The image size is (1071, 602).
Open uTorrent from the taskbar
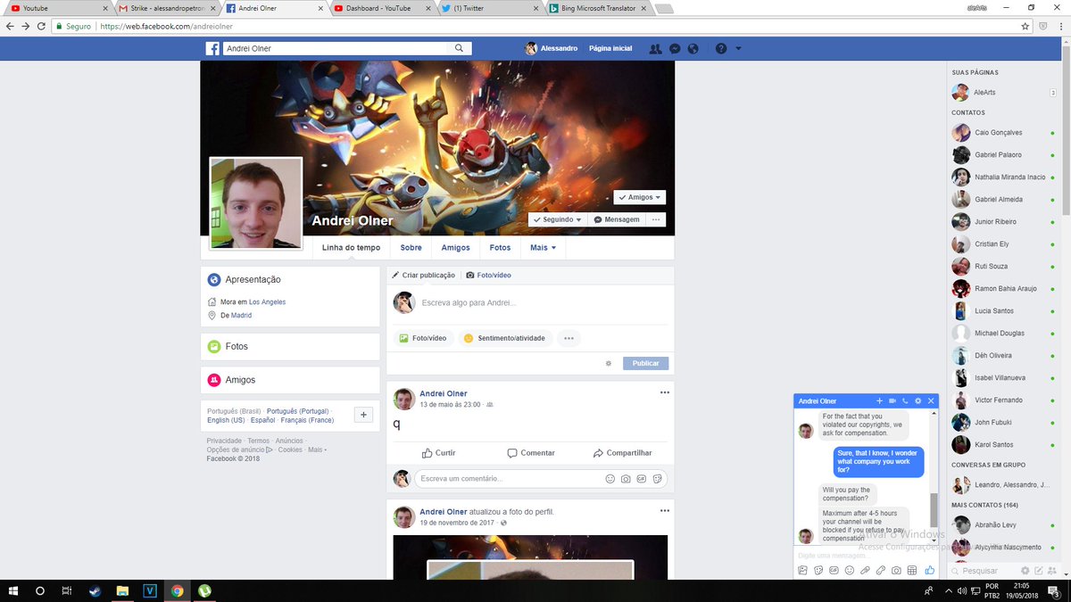pos(204,590)
